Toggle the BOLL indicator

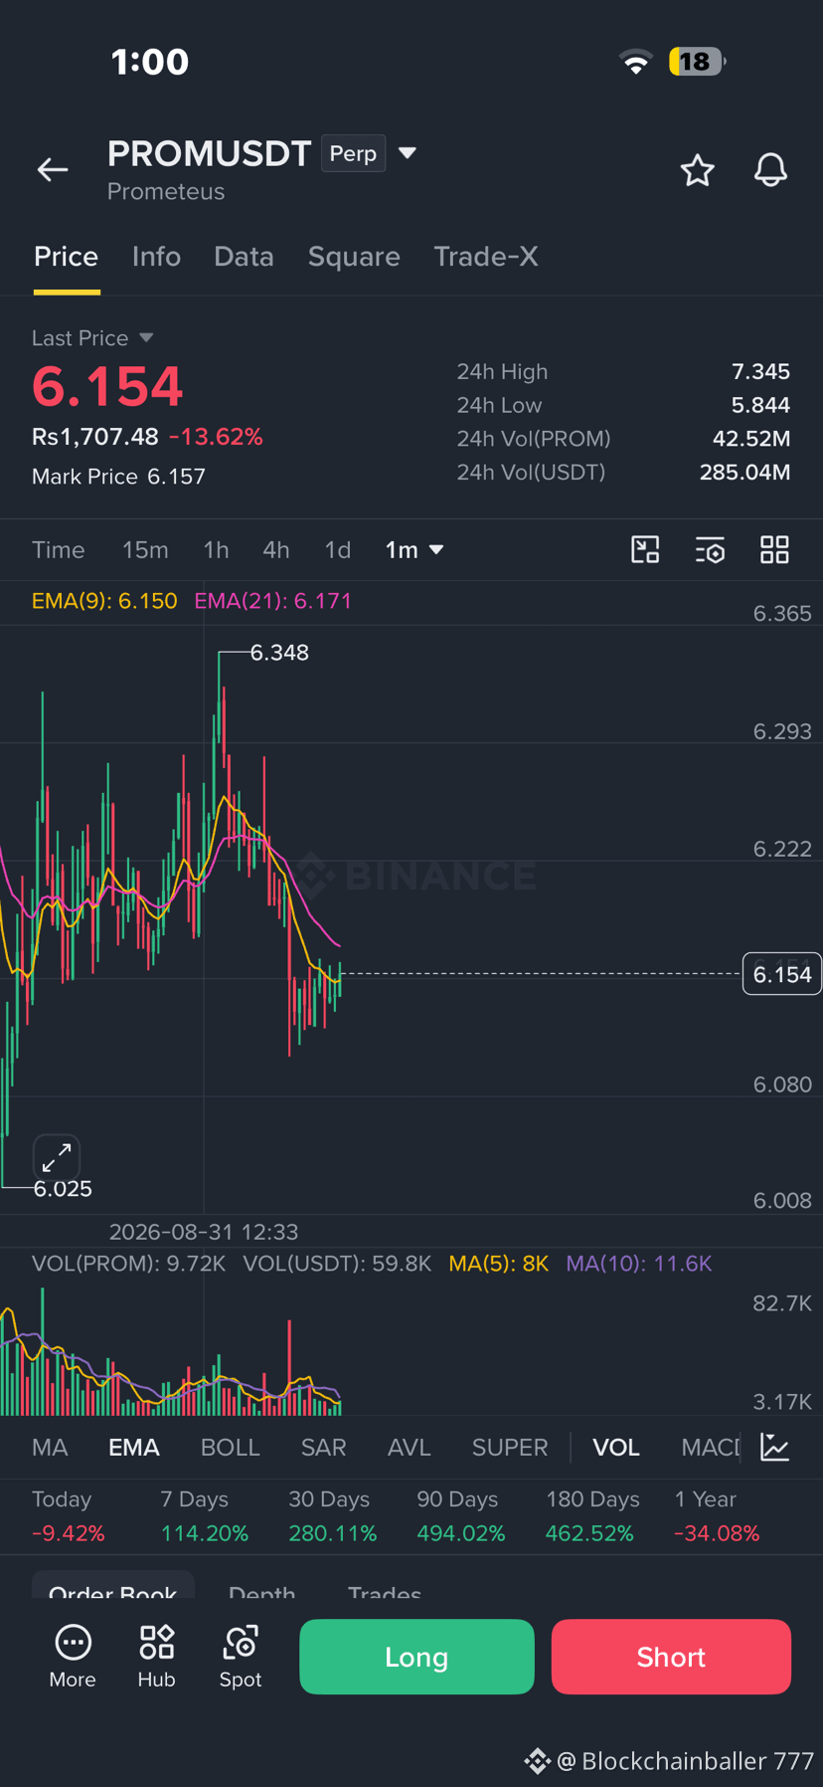point(231,1448)
